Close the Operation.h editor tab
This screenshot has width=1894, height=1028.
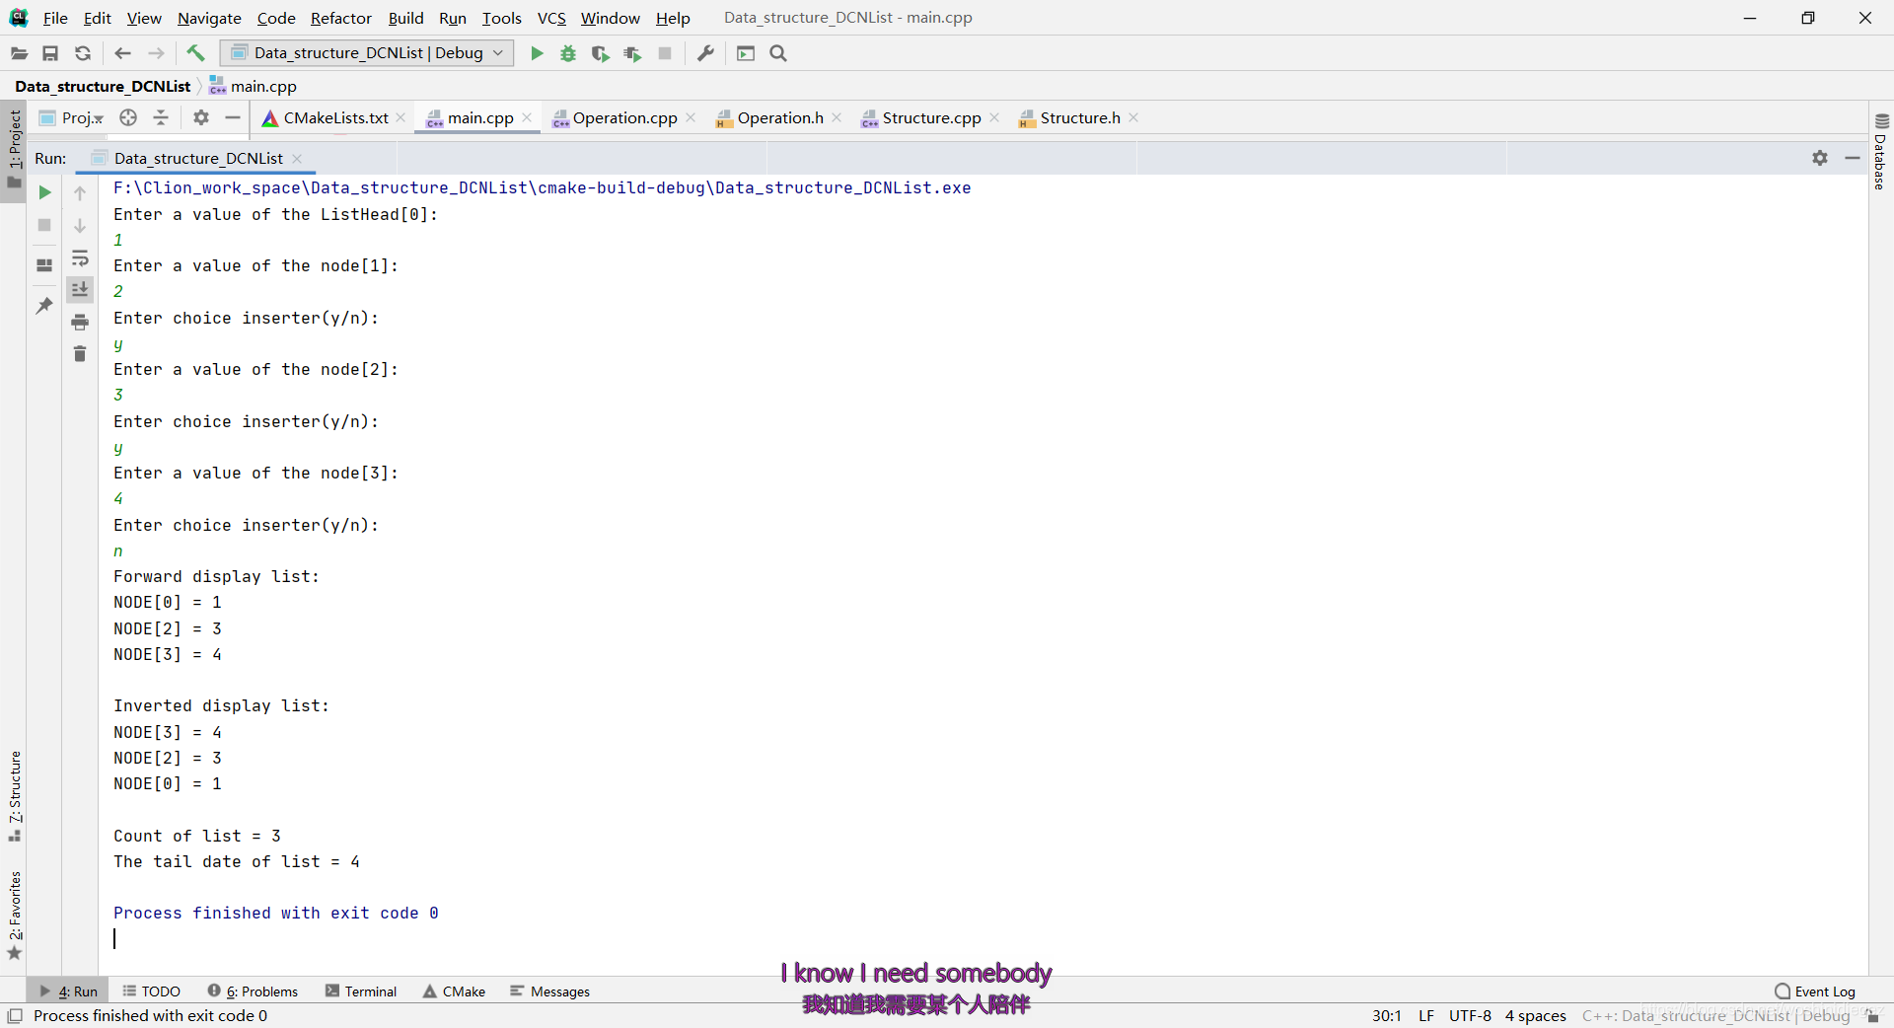click(x=837, y=117)
